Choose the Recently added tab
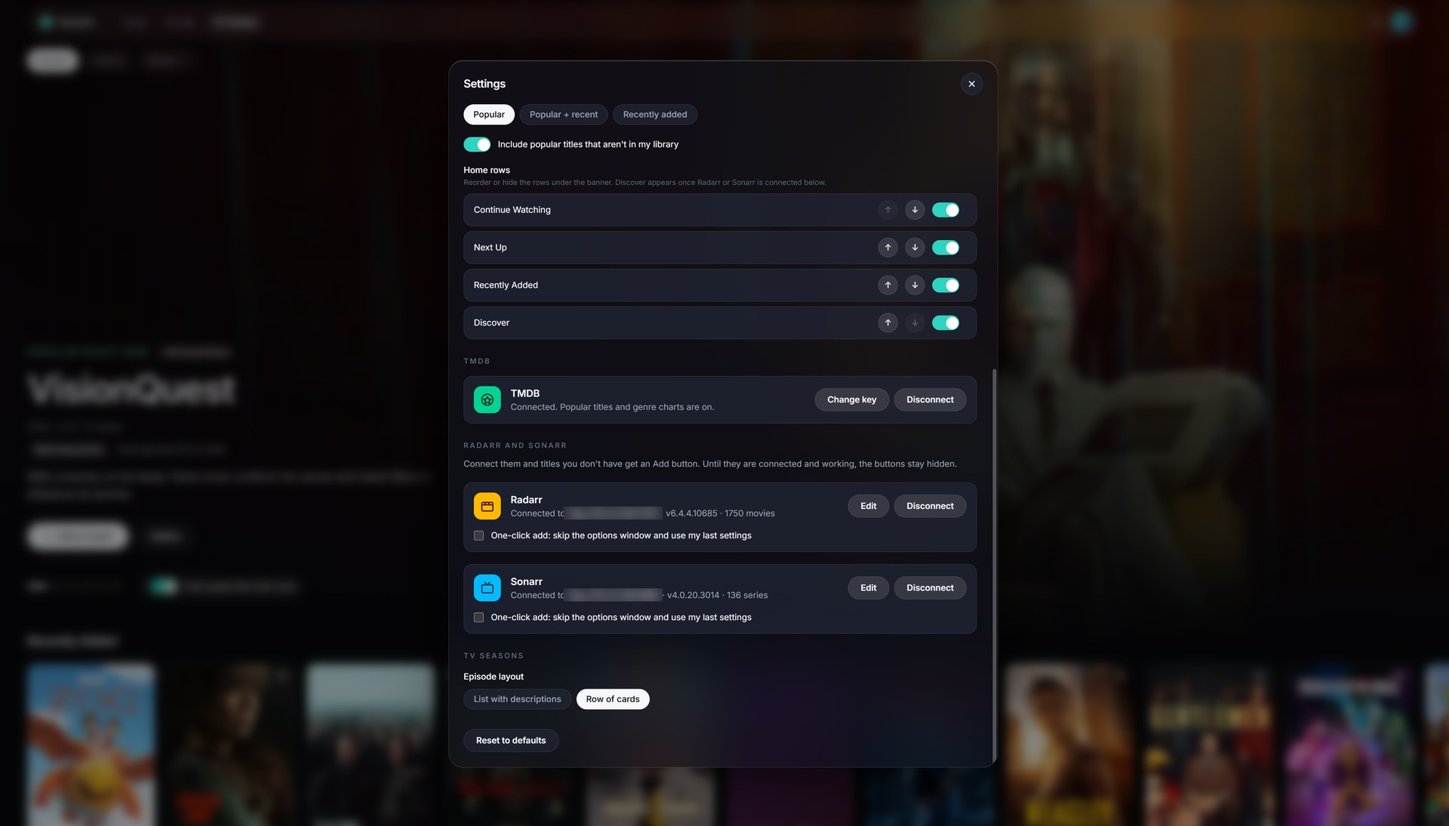1449x826 pixels. (x=655, y=115)
